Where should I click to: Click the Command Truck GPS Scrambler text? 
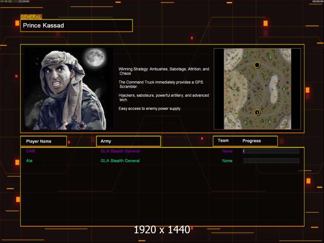click(161, 84)
